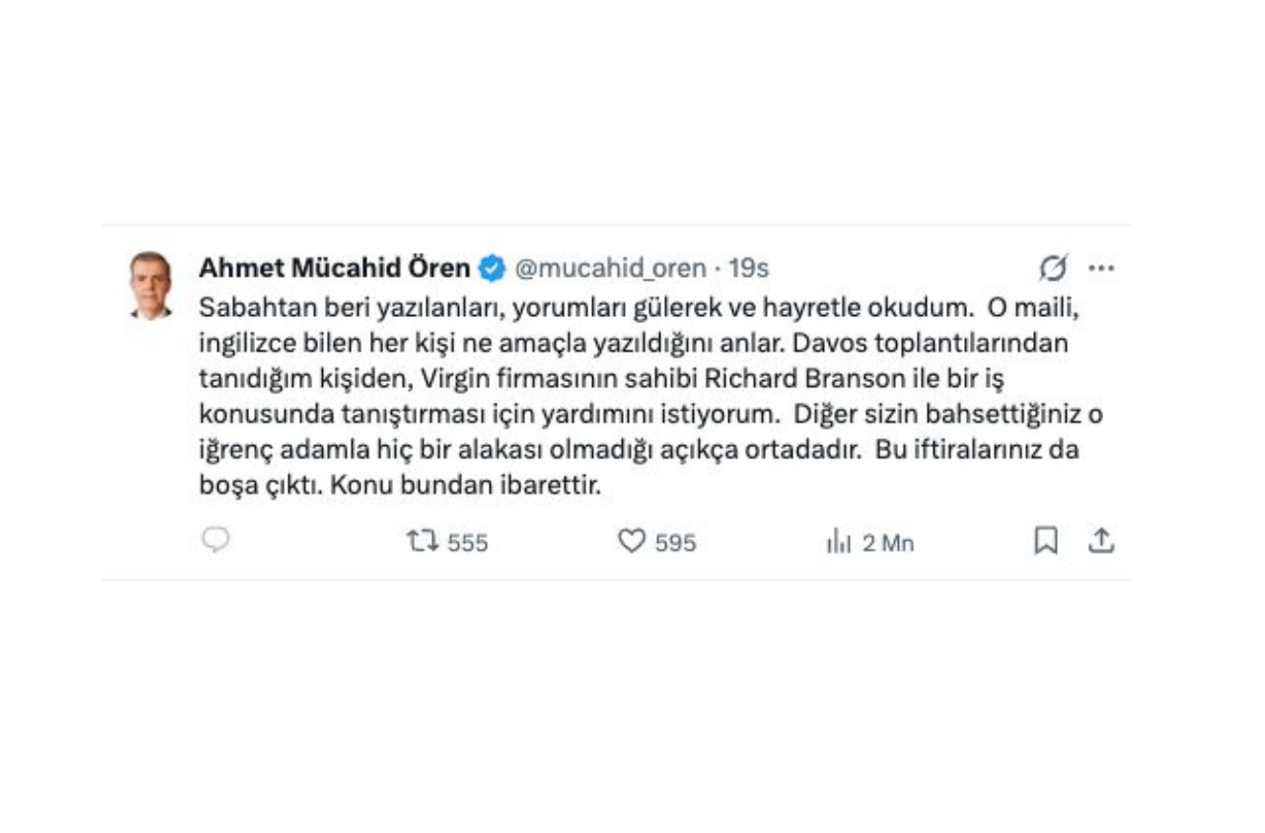This screenshot has height=833, width=1265.
Task: Repost the tweet using the retweet arrows icon
Action: pyautogui.click(x=423, y=542)
